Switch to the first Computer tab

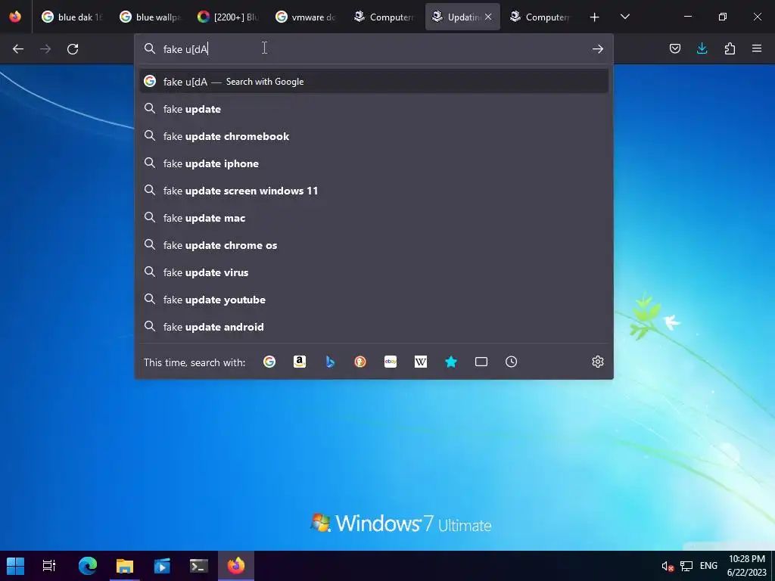click(384, 17)
